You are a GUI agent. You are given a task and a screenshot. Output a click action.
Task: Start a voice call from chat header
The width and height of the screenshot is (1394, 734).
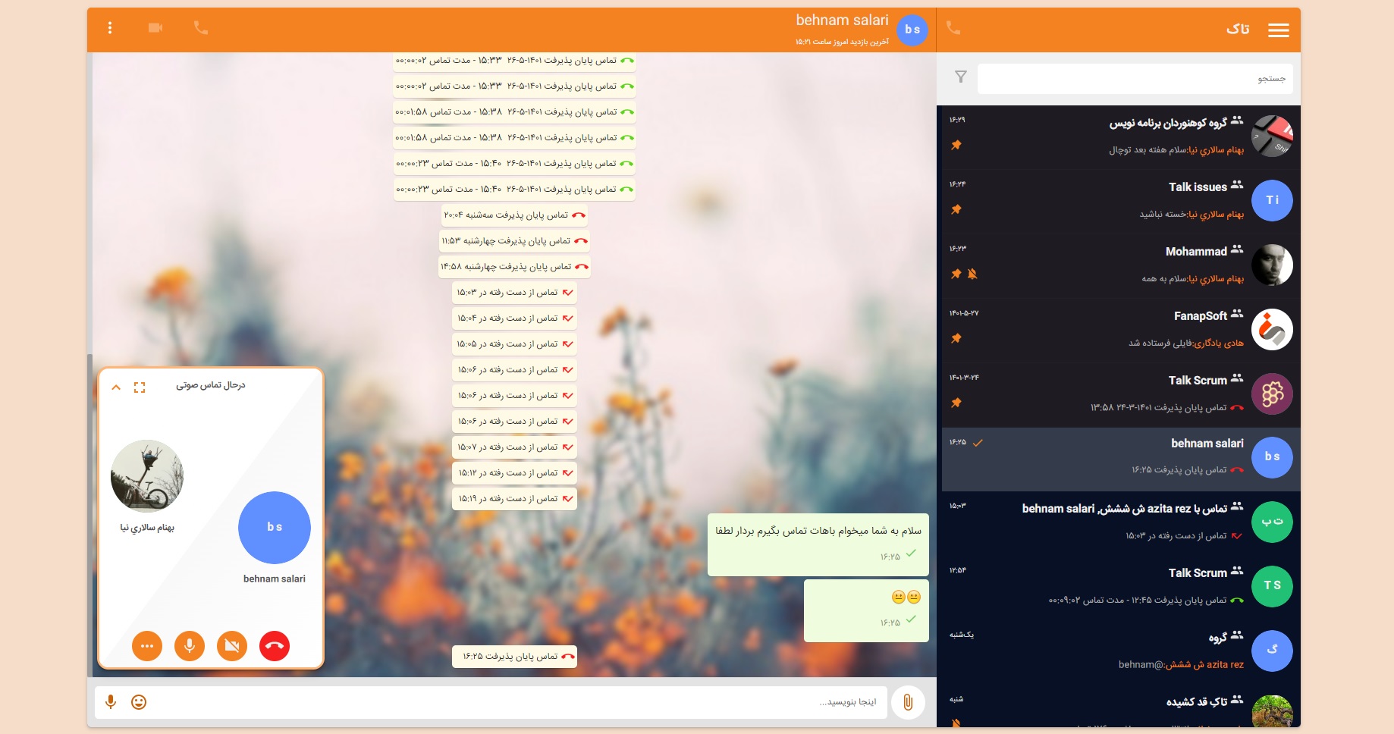pyautogui.click(x=200, y=28)
